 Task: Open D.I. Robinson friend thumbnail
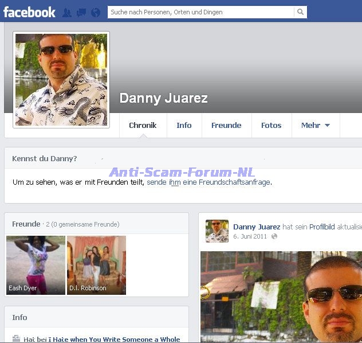tap(96, 265)
